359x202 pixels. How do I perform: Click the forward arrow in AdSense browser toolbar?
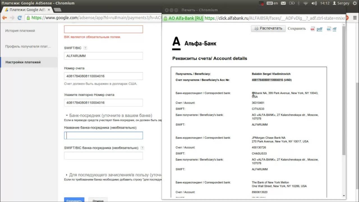pos(12,18)
